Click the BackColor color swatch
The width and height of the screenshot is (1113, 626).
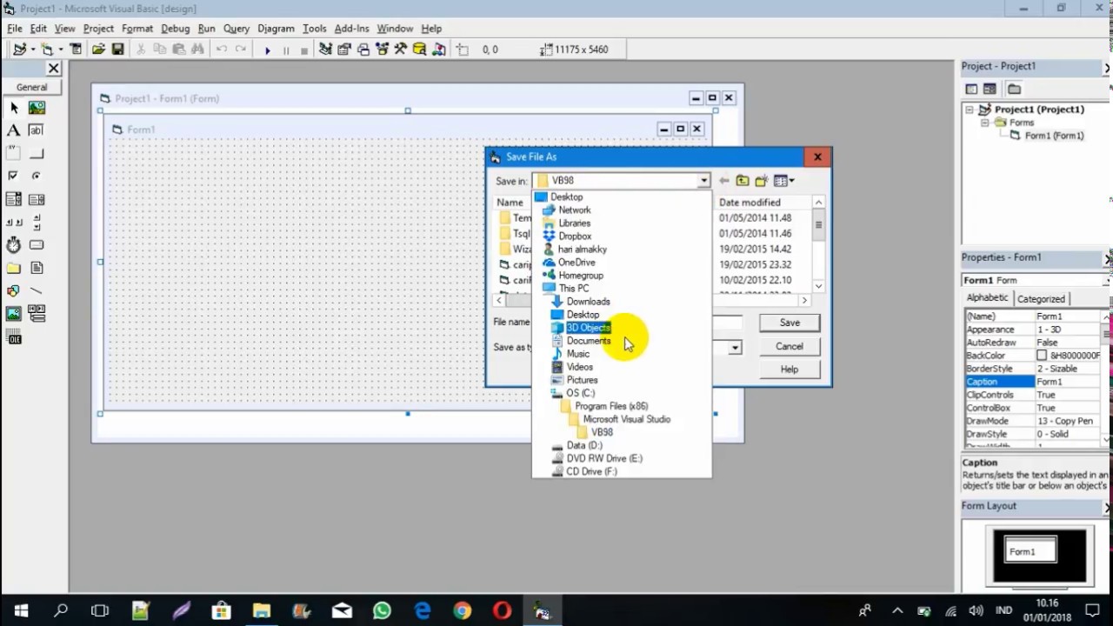1042,356
